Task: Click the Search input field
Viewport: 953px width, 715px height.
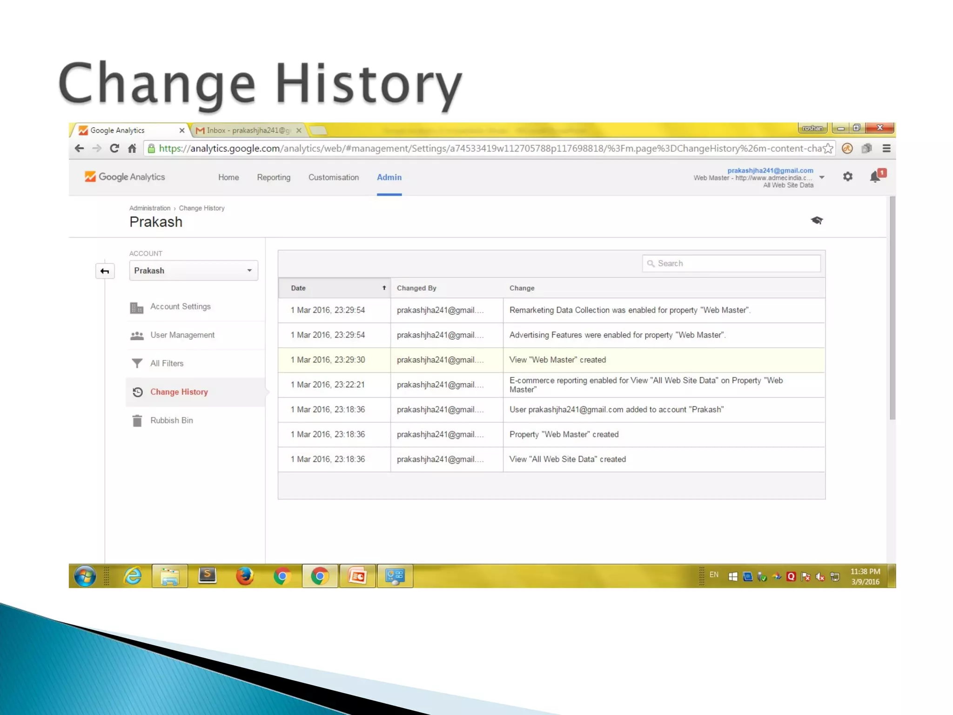Action: tap(731, 263)
